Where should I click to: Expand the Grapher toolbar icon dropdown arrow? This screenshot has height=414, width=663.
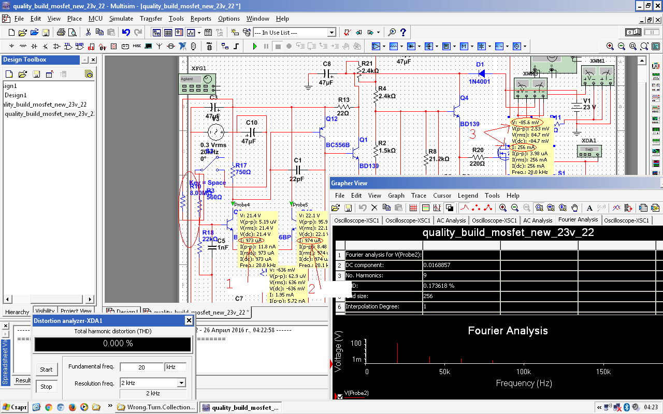coord(198,32)
